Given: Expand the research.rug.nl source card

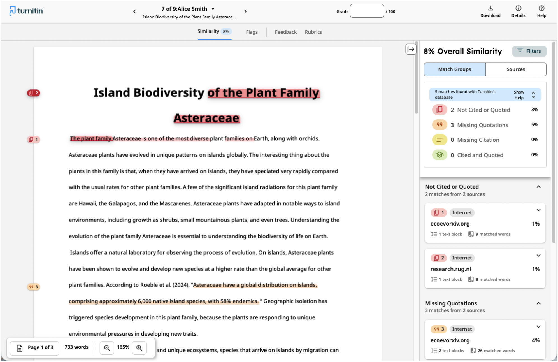Looking at the screenshot, I should click(x=538, y=255).
